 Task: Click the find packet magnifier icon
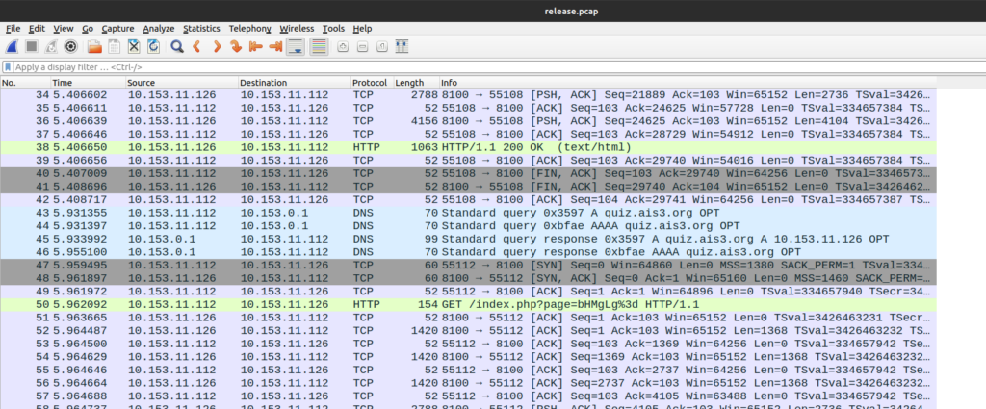tap(177, 46)
